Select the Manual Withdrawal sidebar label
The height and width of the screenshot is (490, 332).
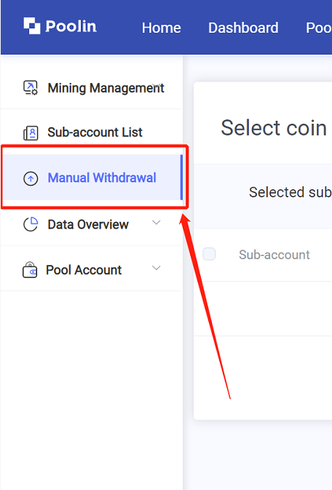(x=102, y=178)
